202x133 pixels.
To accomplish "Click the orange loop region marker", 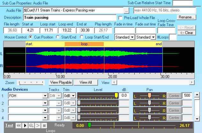I will (x=84, y=44).
